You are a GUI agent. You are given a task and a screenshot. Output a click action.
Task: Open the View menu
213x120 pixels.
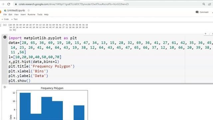pos(16,15)
